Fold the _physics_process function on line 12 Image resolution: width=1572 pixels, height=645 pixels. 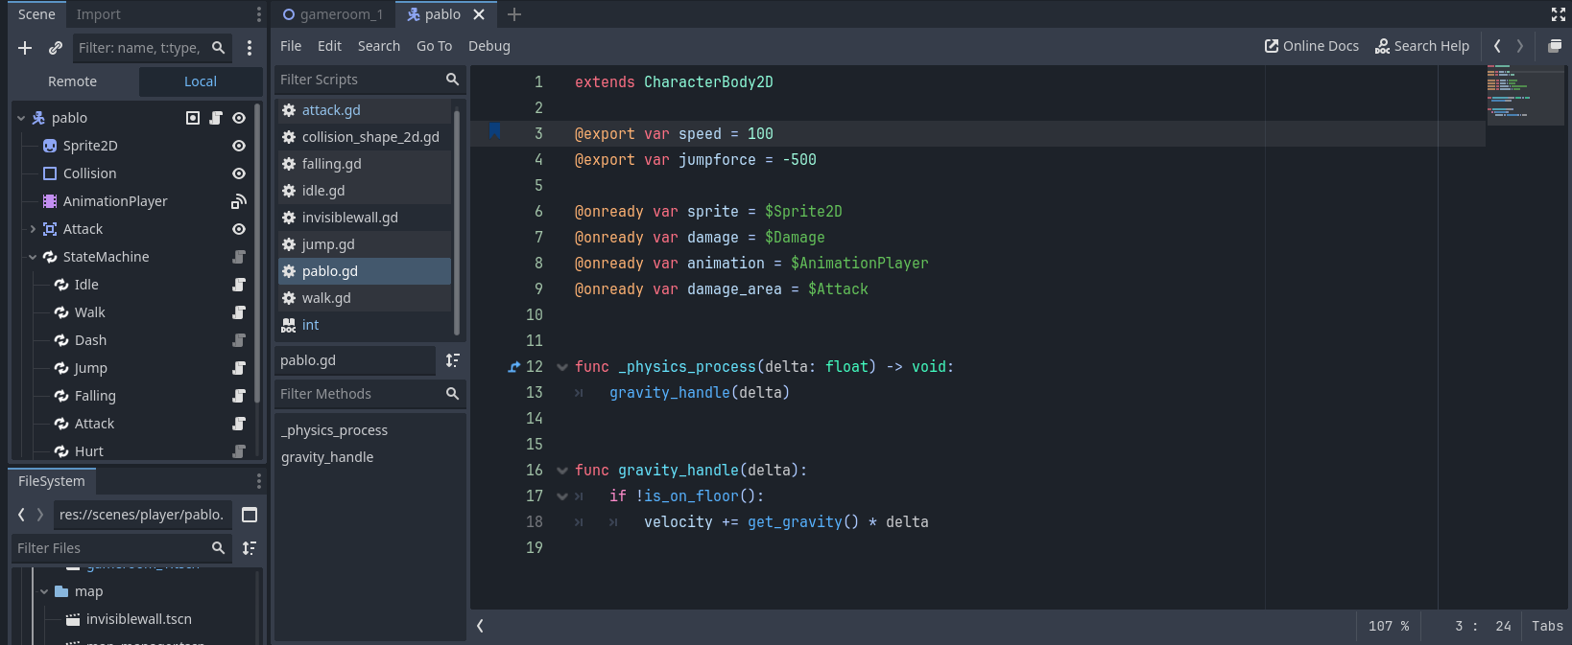click(562, 367)
